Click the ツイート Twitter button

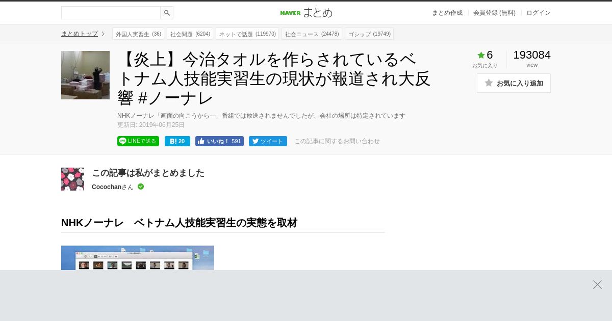click(x=268, y=141)
